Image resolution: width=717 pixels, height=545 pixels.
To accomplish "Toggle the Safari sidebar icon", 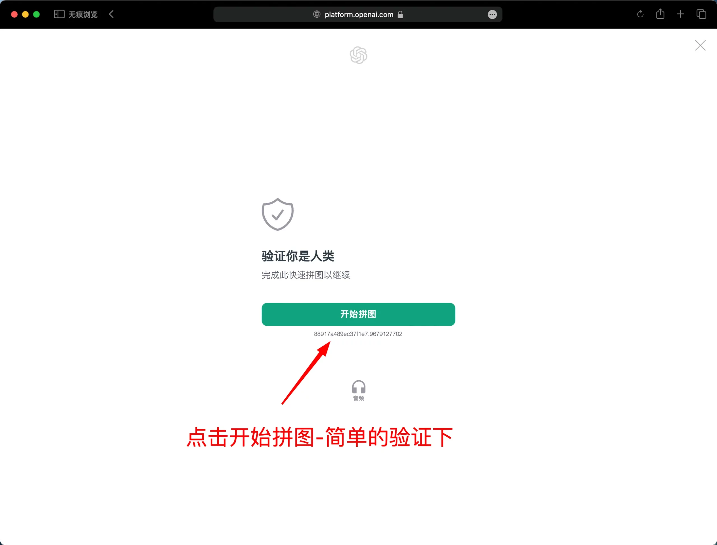I will click(59, 14).
